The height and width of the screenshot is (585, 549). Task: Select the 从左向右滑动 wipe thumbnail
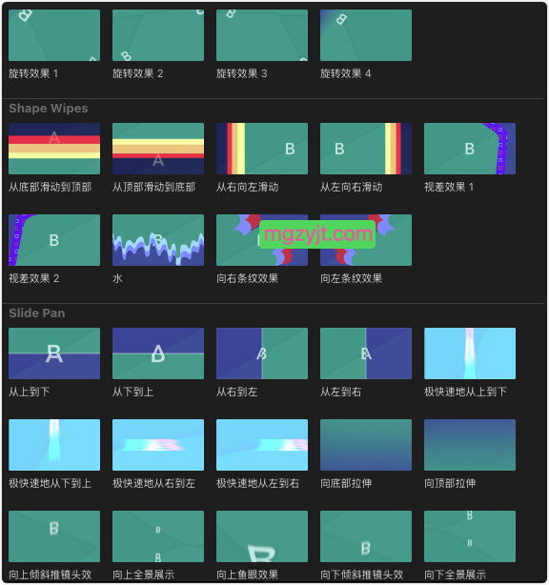pos(366,149)
